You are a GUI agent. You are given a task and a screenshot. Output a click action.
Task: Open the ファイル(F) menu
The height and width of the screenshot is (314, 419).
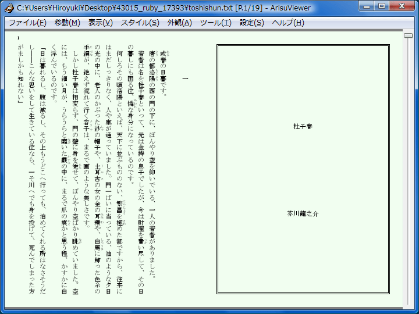pyautogui.click(x=27, y=23)
